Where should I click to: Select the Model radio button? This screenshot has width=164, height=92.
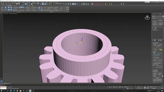[154, 44]
